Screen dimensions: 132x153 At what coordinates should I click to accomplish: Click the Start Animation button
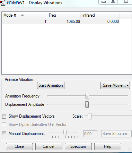point(51,85)
